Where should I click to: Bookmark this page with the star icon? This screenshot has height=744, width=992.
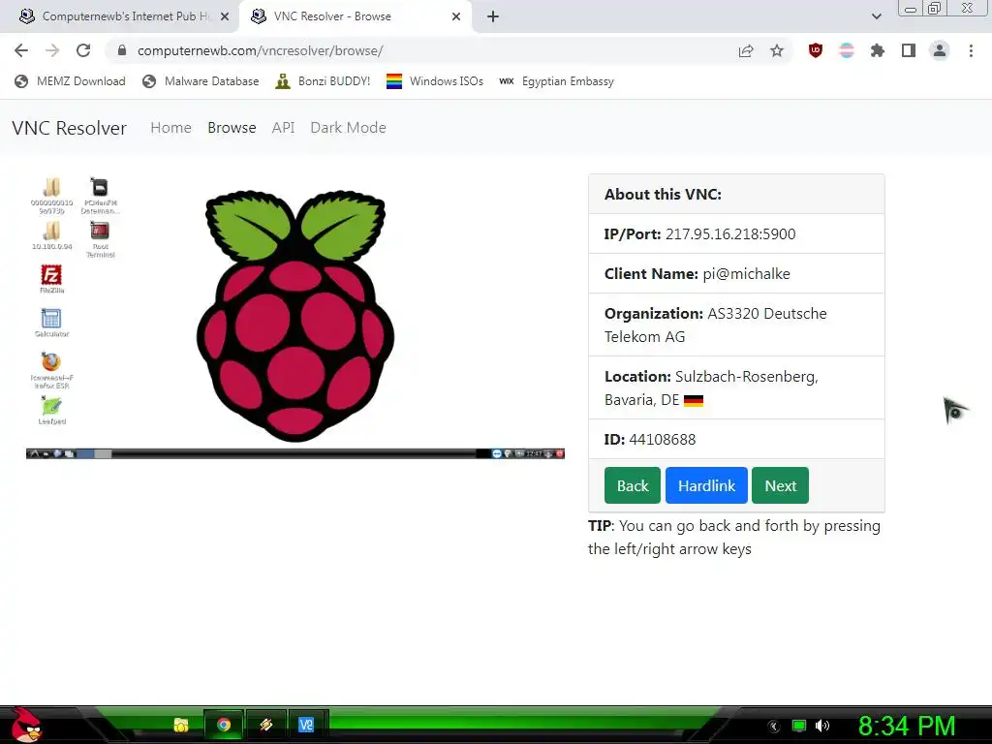coord(777,50)
